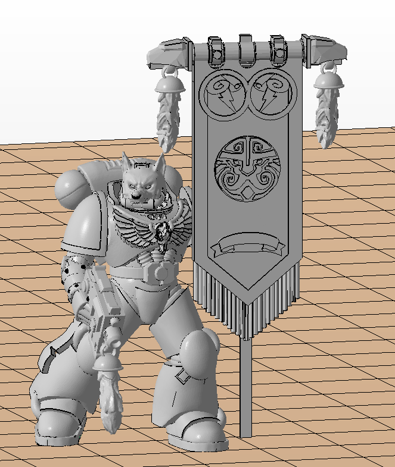
Task: Select the right end cap of banner crossbar
Action: [325, 49]
